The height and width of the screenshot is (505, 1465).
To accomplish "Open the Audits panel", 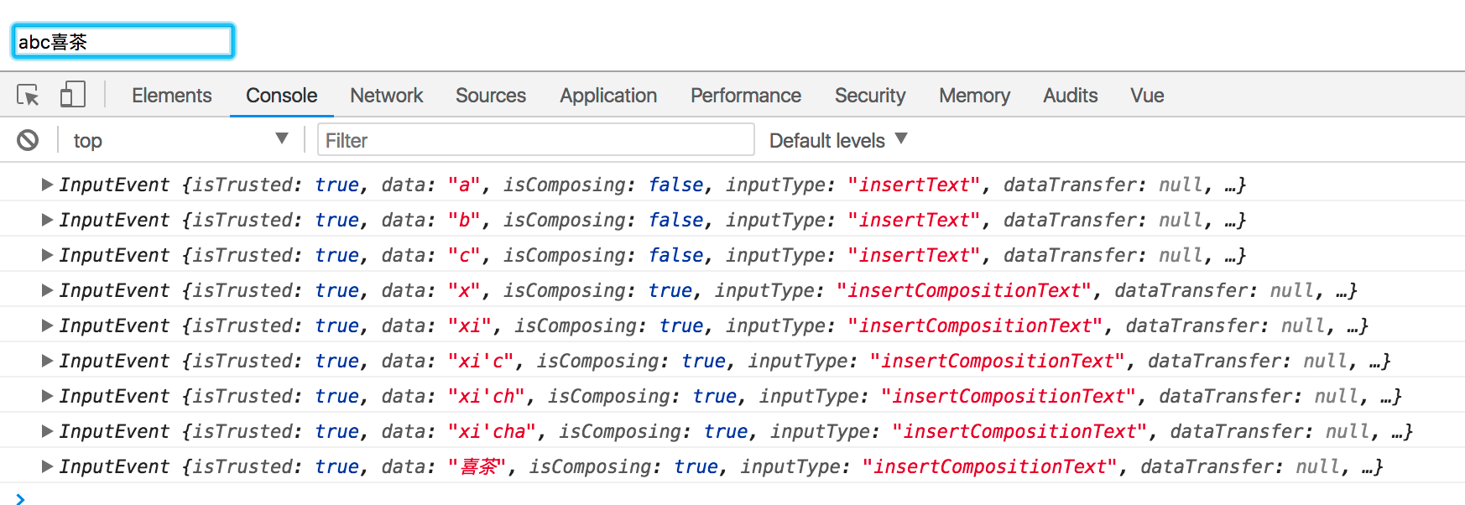I will coord(1070,95).
